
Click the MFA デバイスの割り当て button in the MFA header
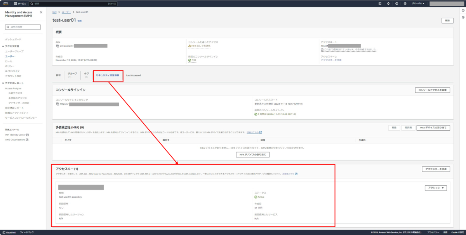[x=433, y=128]
